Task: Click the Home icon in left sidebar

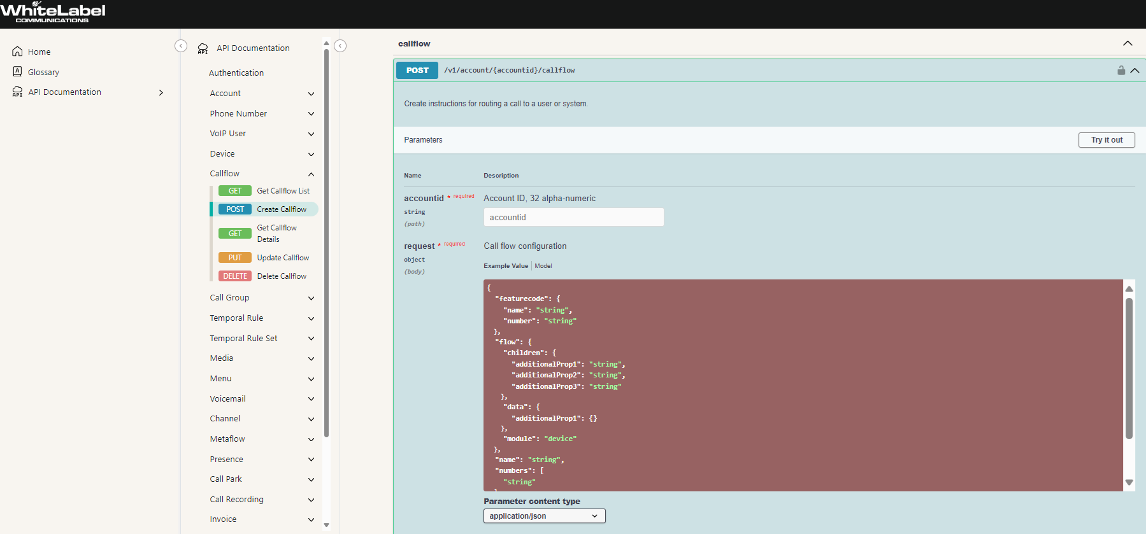Action: point(18,52)
